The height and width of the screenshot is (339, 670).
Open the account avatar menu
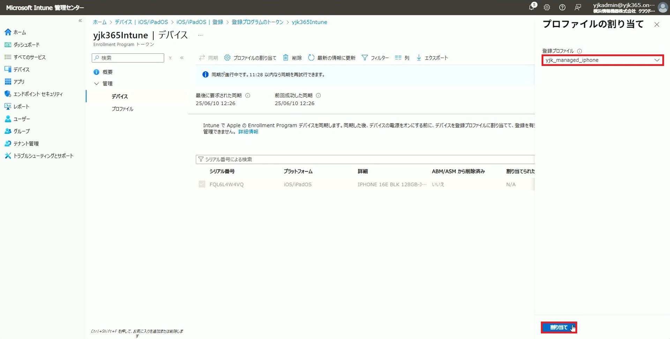[662, 7]
